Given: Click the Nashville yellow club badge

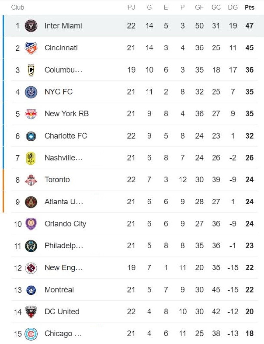Looking at the screenshot, I should point(31,158).
